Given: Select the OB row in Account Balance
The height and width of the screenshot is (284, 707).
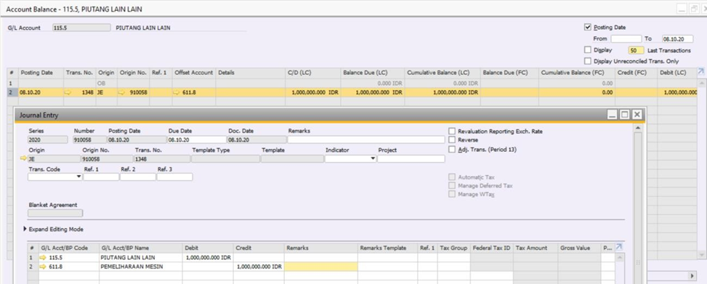Looking at the screenshot, I should click(353, 84).
